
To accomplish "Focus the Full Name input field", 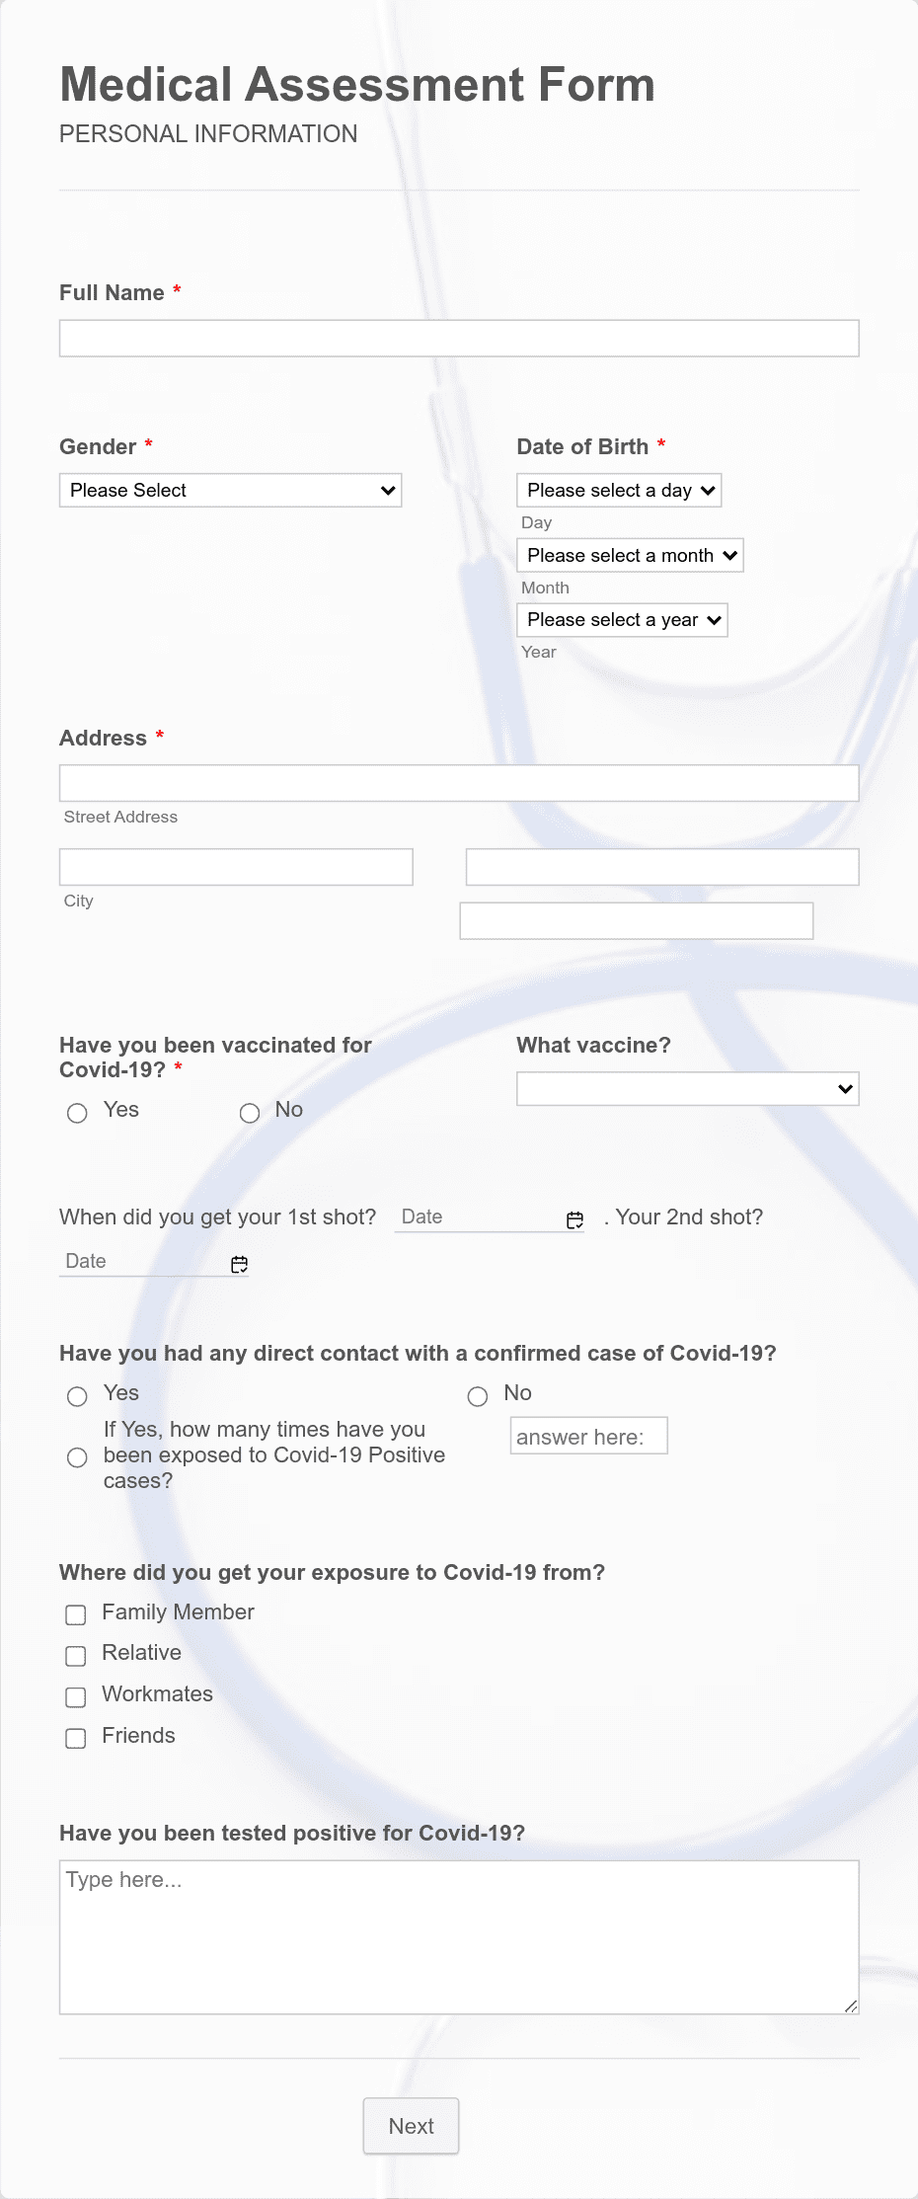I will coord(459,338).
